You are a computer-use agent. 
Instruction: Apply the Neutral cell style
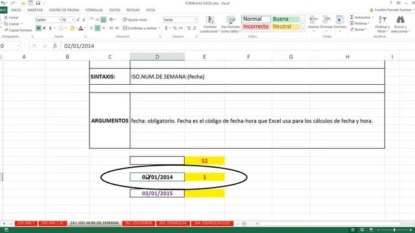pos(286,27)
